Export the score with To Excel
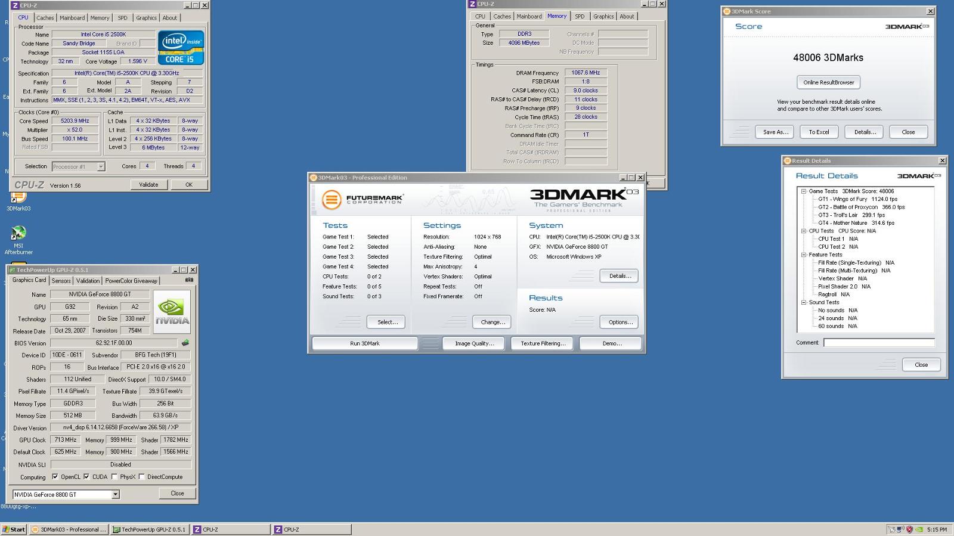The width and height of the screenshot is (954, 536). [819, 132]
